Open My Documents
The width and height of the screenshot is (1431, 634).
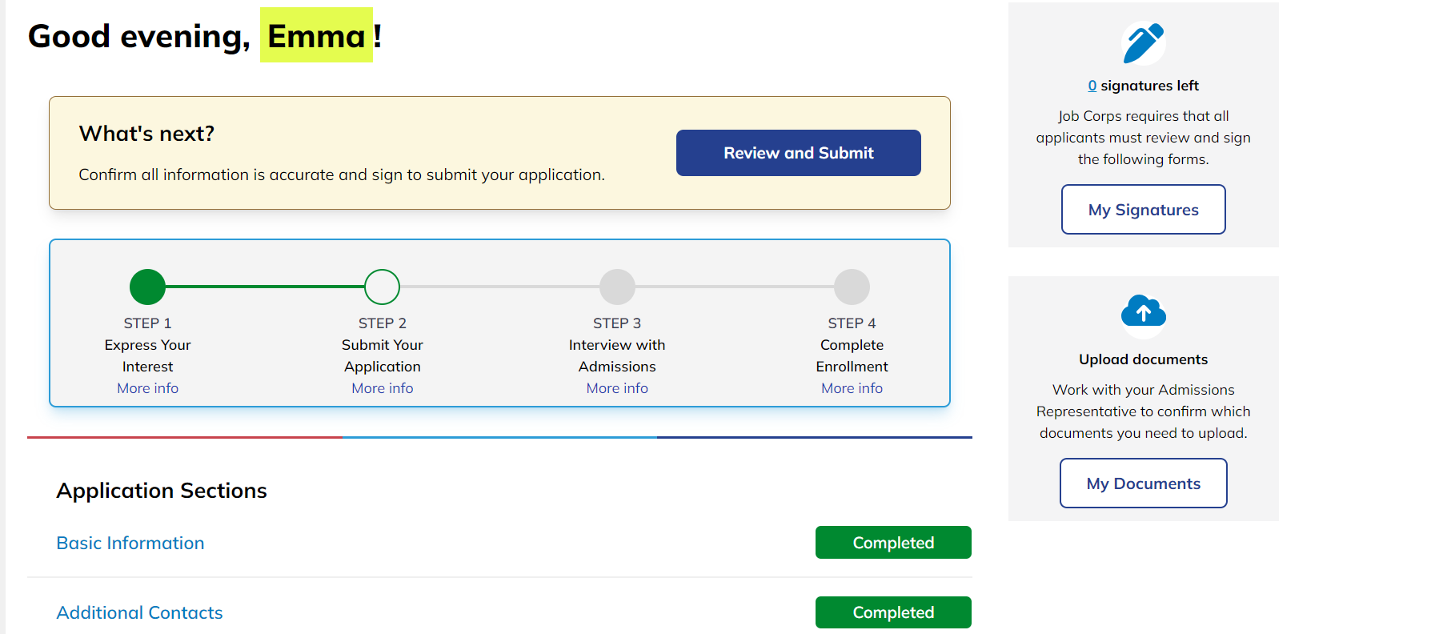(1143, 484)
